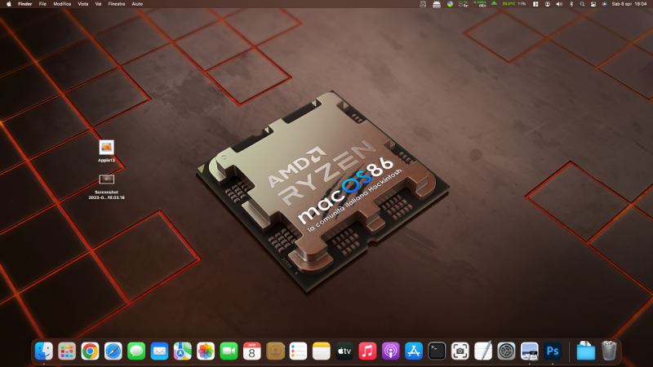Click the Siri icon in the menu bar
653x367 pixels.
coord(604,4)
